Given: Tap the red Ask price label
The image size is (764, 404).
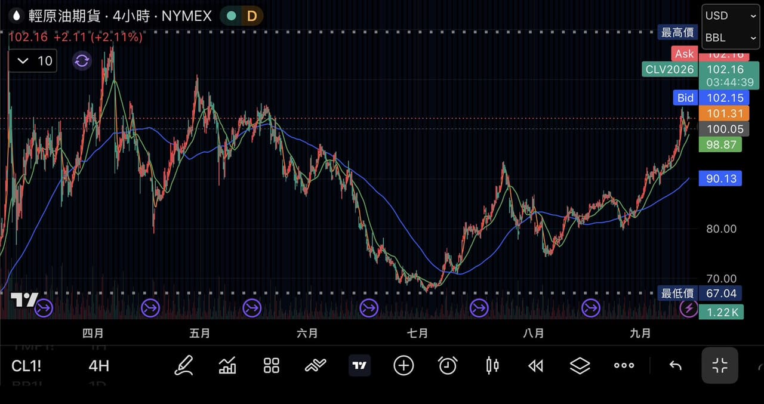Looking at the screenshot, I should (684, 54).
